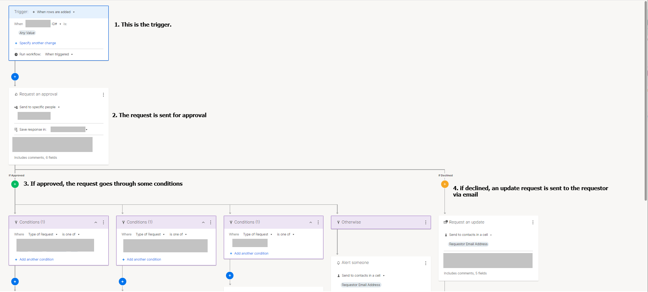Open the three-dot menu of the first Conditions block
648x292 pixels.
pyautogui.click(x=103, y=222)
